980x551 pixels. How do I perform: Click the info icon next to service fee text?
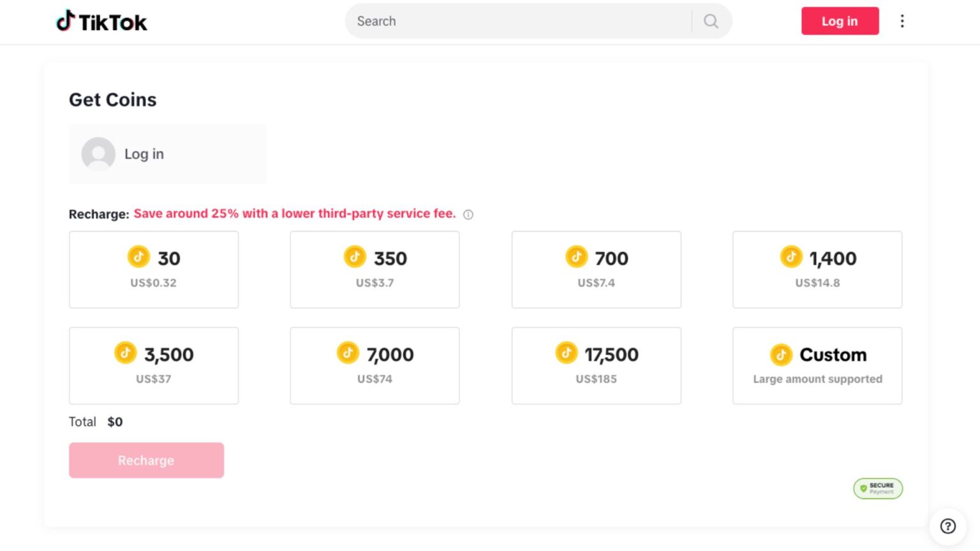point(468,214)
